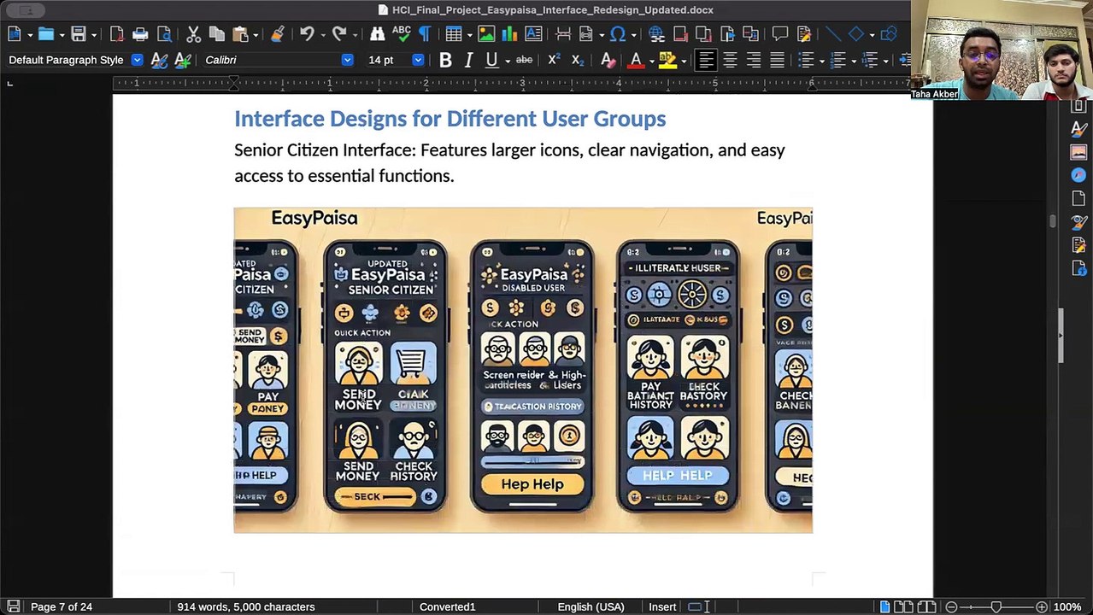The image size is (1093, 615).
Task: Toggle print preview
Action: 164,34
